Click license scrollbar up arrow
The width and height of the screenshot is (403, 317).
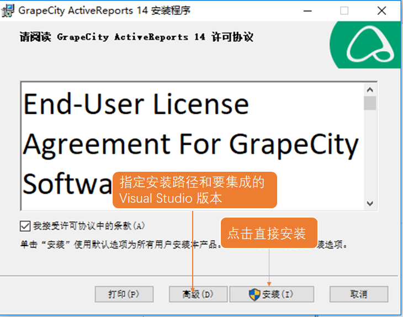(370, 89)
